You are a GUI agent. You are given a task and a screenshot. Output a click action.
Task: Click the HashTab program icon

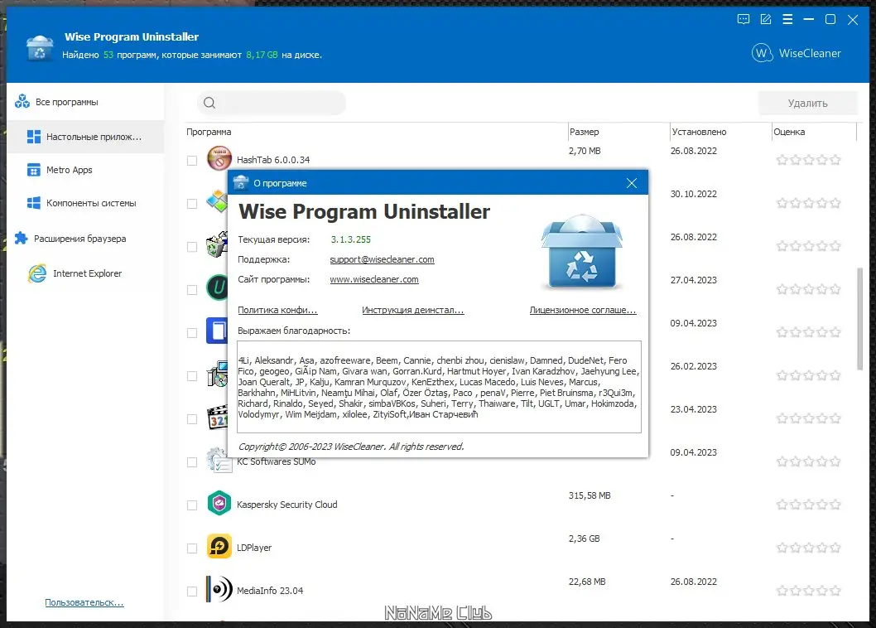tap(219, 158)
